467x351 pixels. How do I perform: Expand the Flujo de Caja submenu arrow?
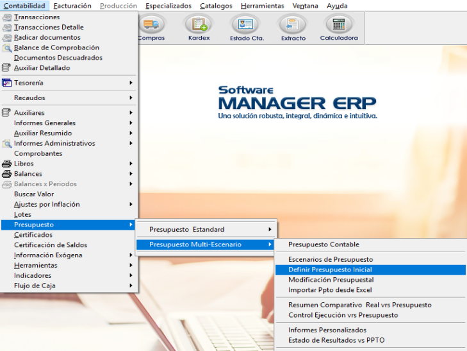[x=131, y=285]
